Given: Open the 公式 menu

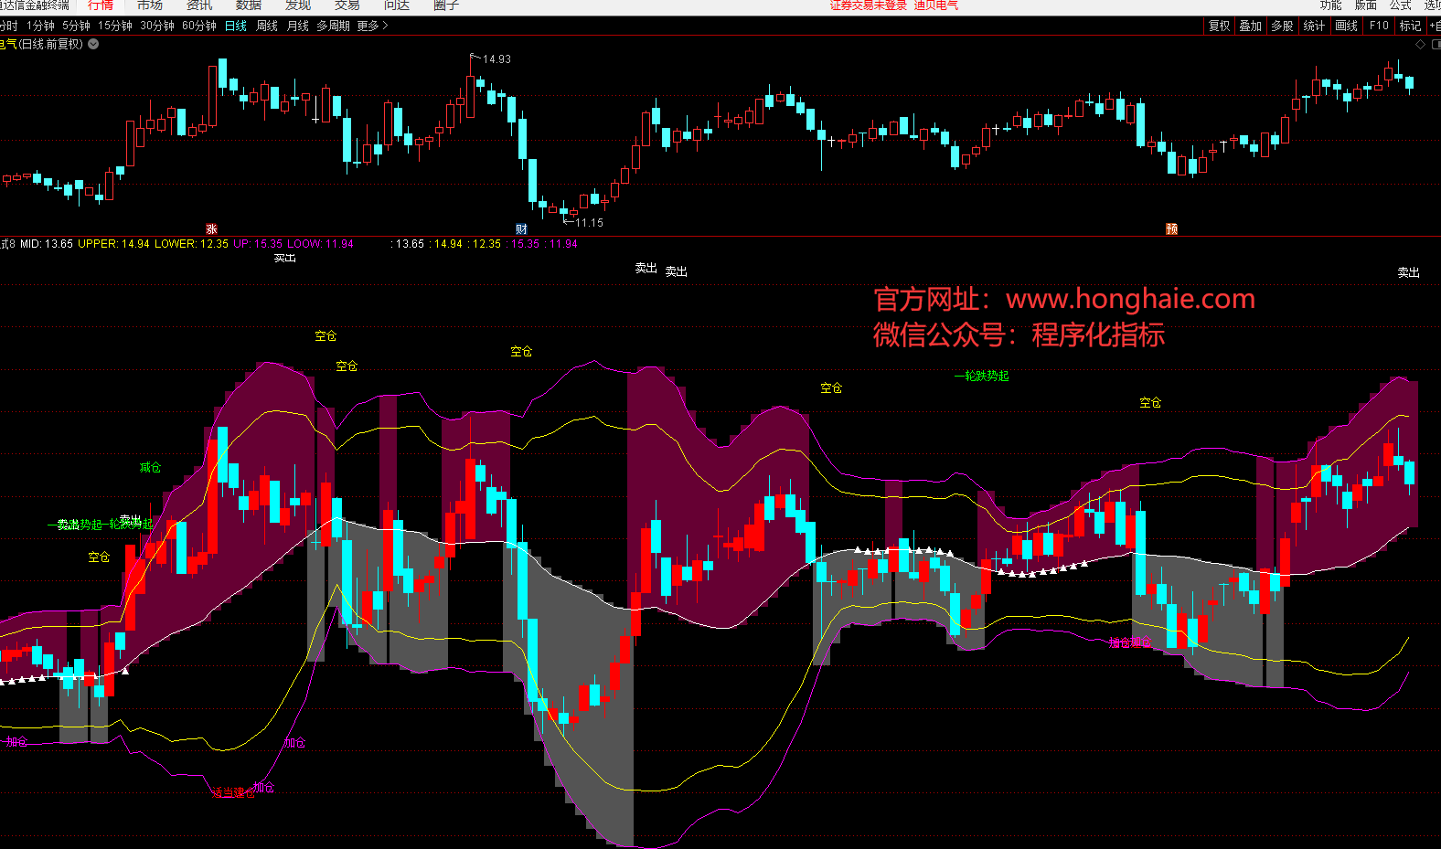Looking at the screenshot, I should pyautogui.click(x=1401, y=5).
